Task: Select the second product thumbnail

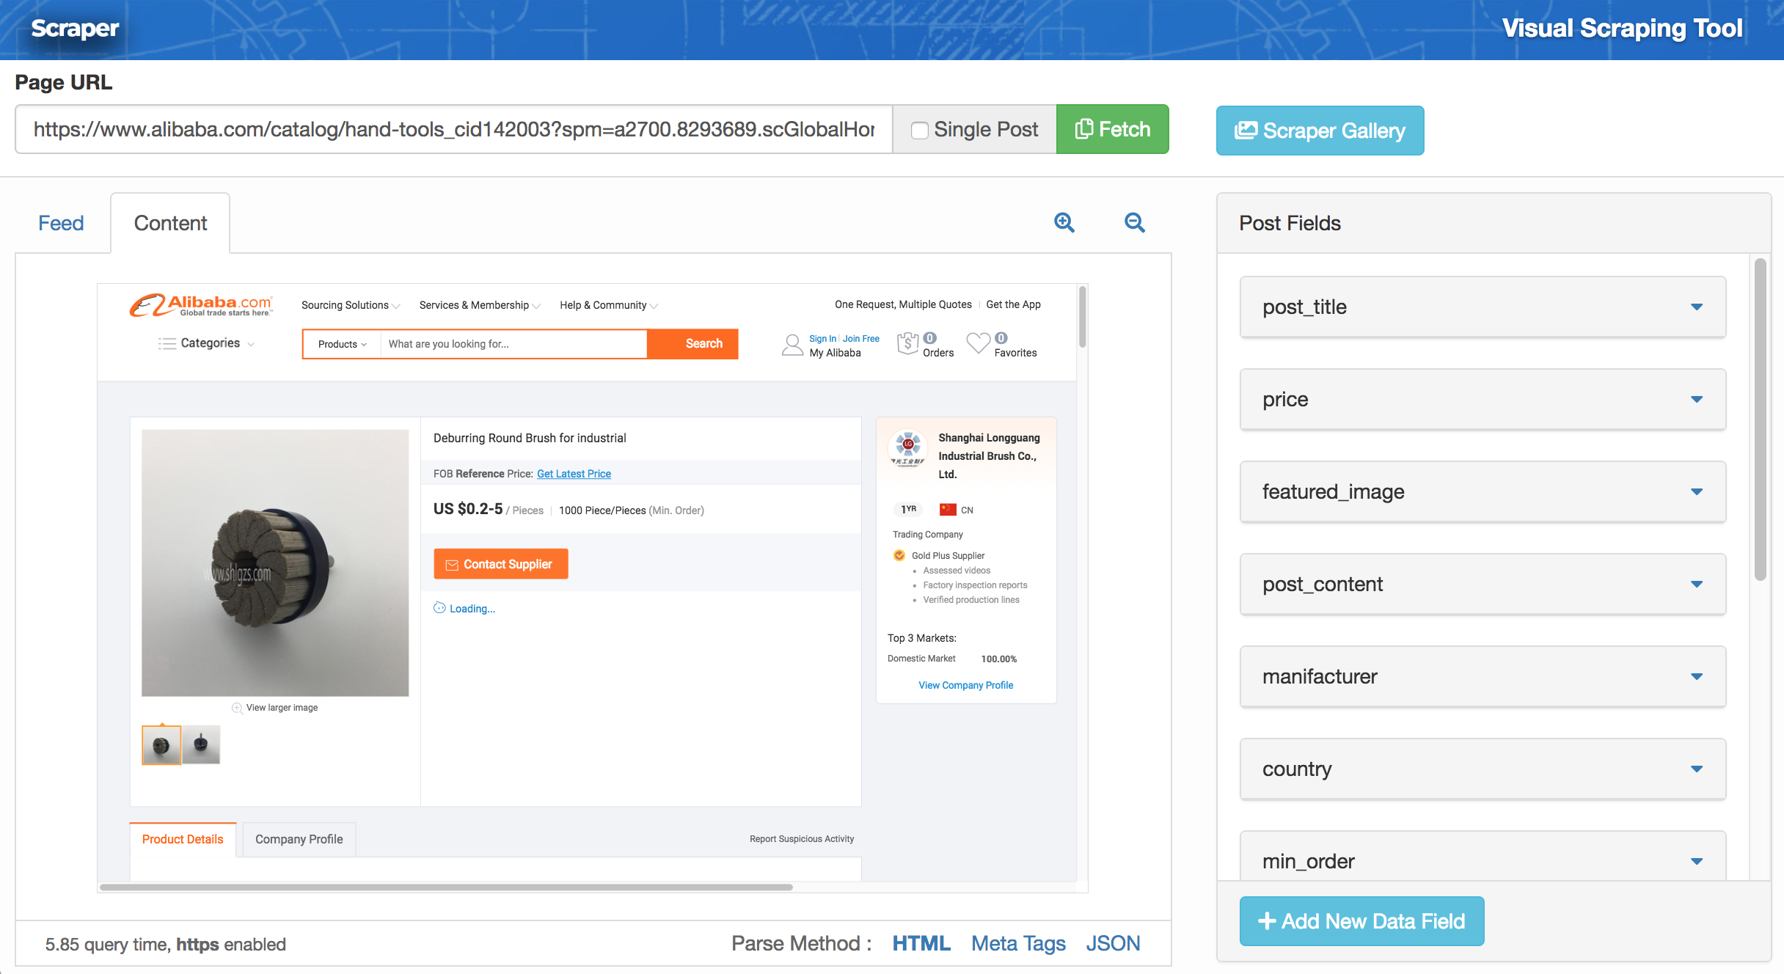Action: (x=201, y=745)
